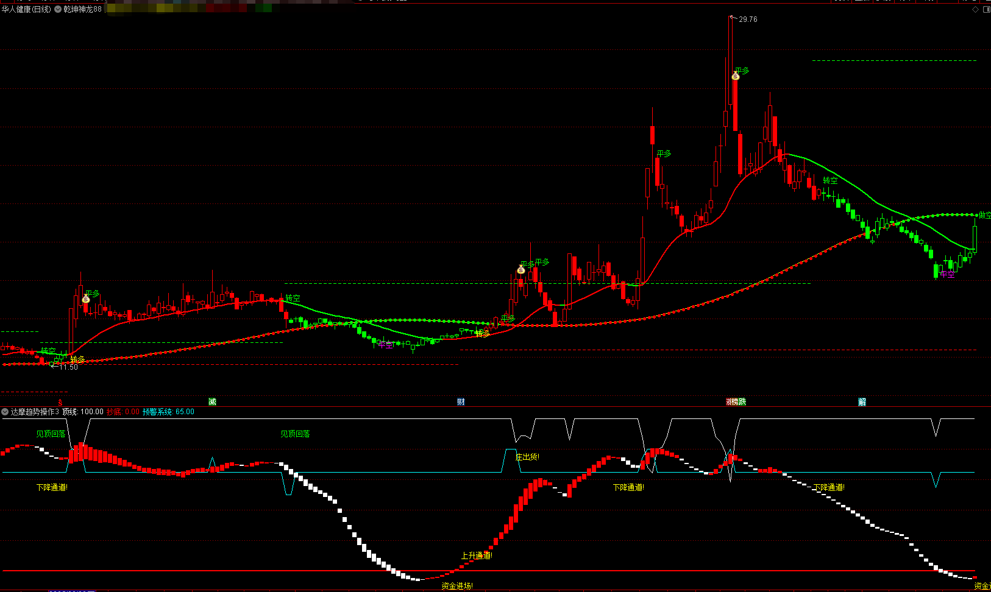Click the 预警系统: 65.00 readout

coord(168,412)
